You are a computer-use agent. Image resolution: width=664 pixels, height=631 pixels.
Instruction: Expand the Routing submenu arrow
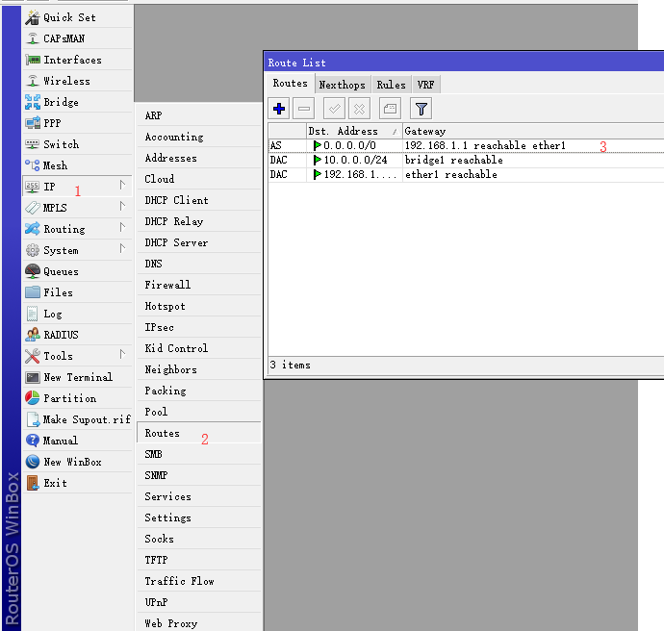tap(122, 227)
